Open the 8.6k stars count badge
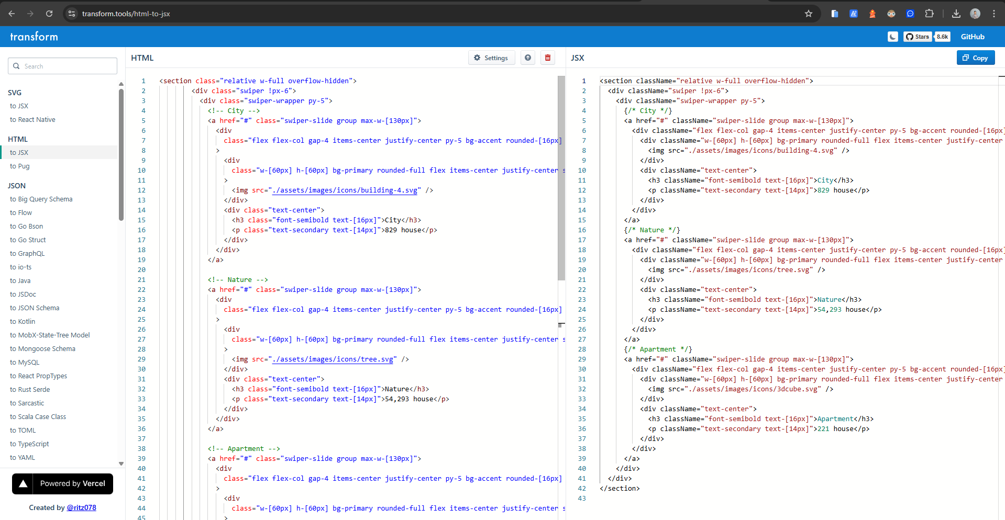Screen dimensions: 1005x520 click(942, 37)
